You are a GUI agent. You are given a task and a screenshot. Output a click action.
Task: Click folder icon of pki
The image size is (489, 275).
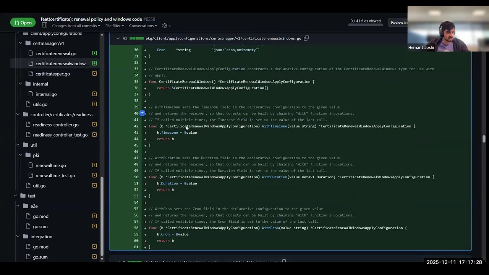[x=28, y=155]
